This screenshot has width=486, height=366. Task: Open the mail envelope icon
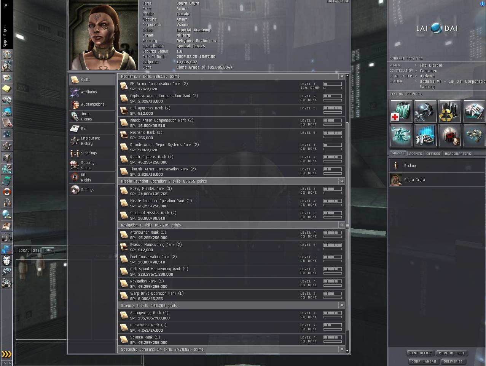pos(7,77)
